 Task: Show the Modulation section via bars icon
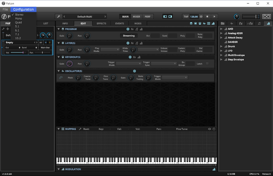click(213, 23)
